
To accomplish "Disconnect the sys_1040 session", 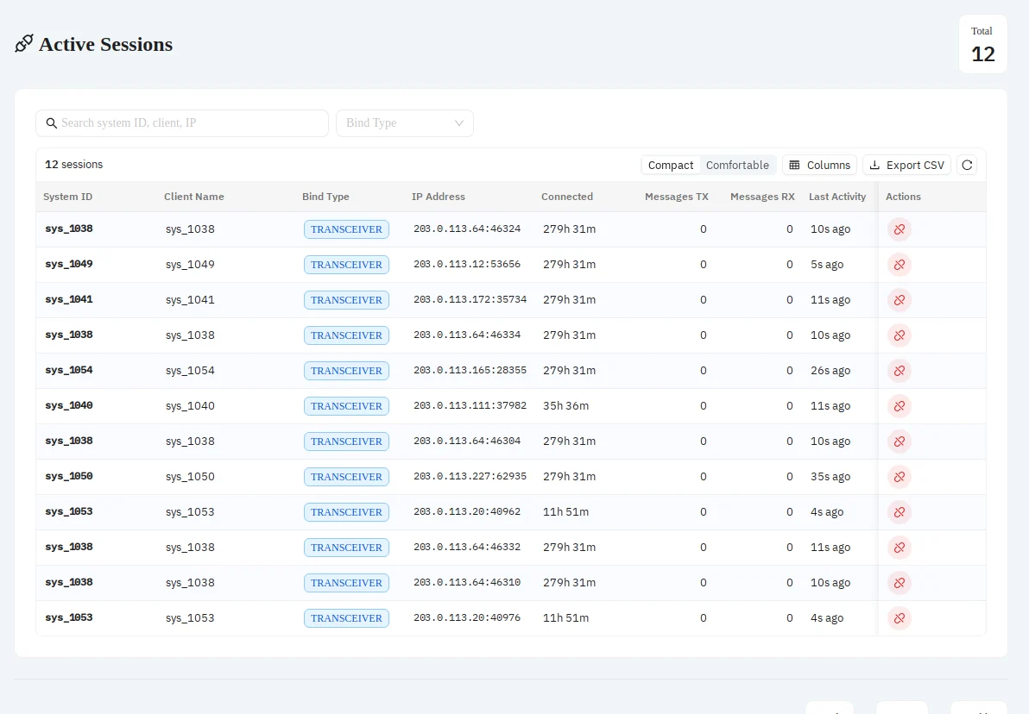I will click(x=899, y=406).
